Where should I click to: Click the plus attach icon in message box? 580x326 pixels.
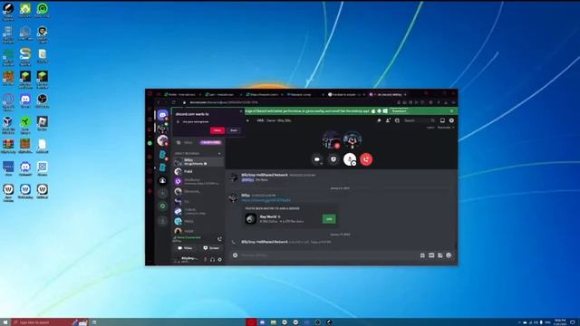pyautogui.click(x=235, y=255)
